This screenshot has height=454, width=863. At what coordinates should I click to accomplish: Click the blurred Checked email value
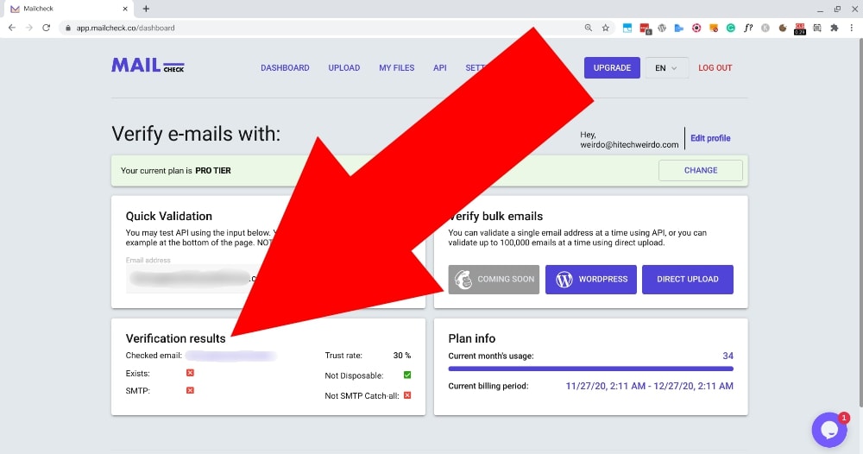pos(231,356)
